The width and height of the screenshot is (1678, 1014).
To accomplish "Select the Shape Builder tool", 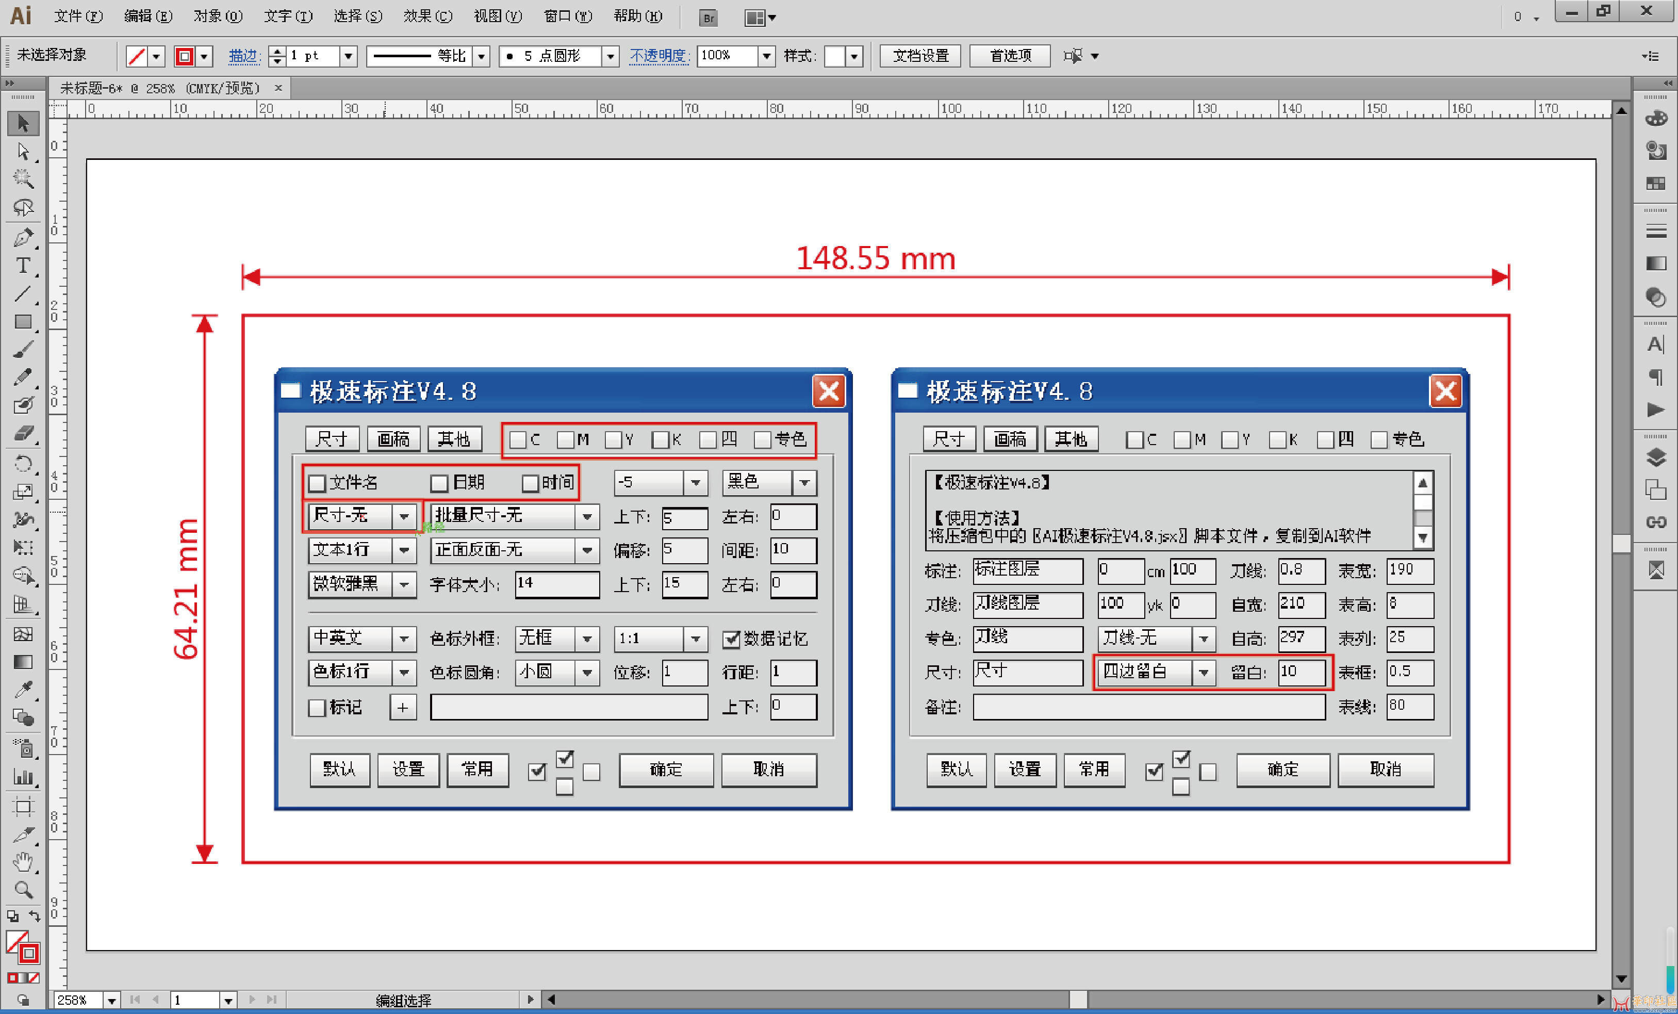I will 23,576.
